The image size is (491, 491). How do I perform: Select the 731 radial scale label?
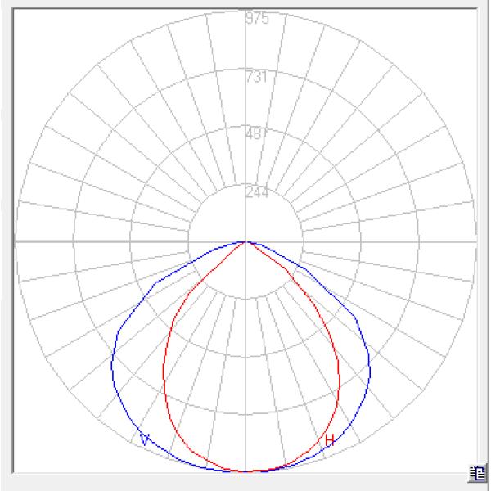pos(257,77)
